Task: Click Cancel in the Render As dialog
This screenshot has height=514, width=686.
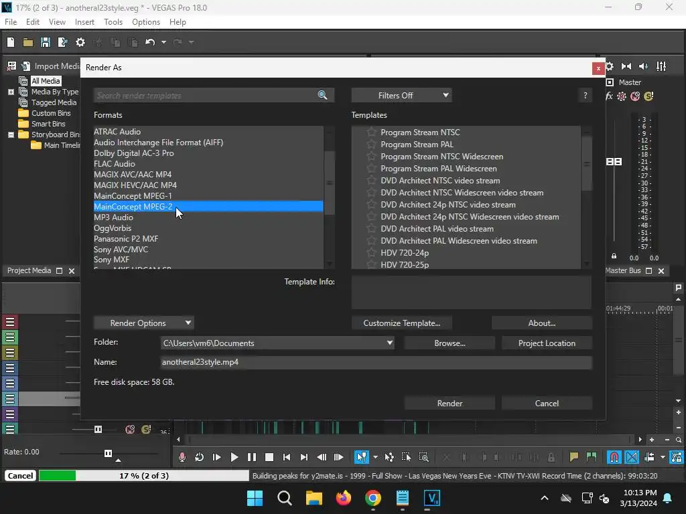Action: pos(547,403)
